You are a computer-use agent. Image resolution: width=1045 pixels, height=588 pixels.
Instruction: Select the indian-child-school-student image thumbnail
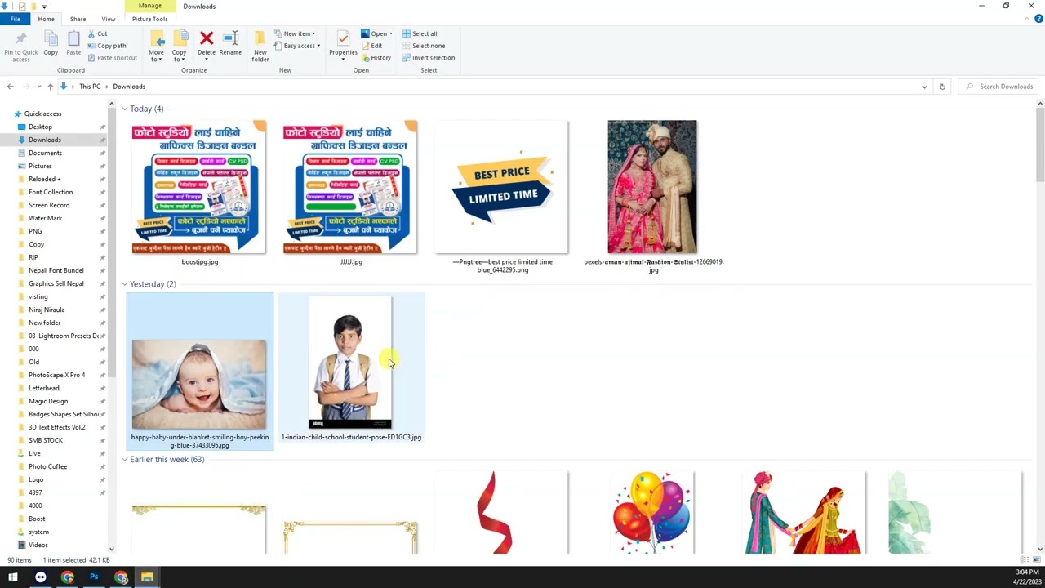[350, 363]
